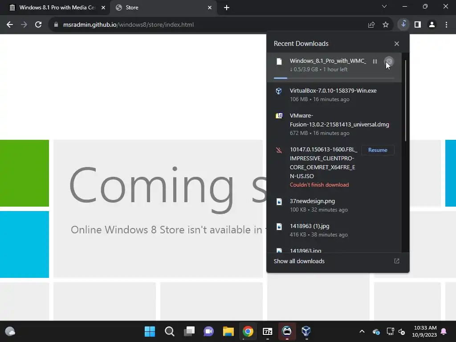Screen dimensions: 456x342
Task: Switch to the Windows 8.1 Pro tab
Action: click(55, 8)
